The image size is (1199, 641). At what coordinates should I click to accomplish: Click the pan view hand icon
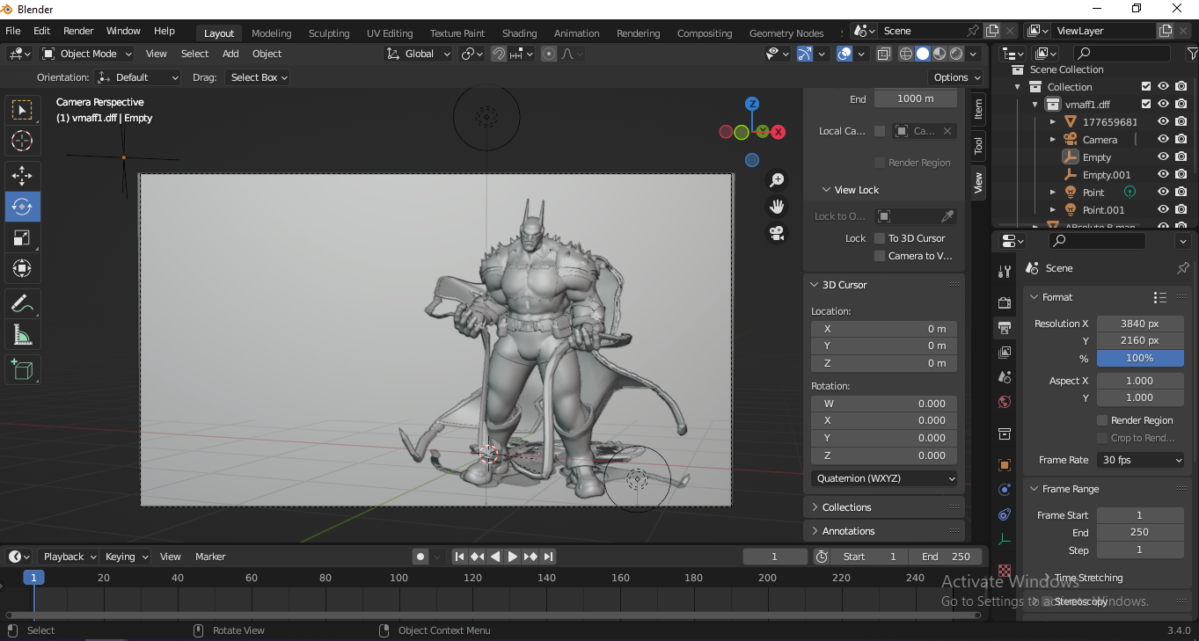coord(777,207)
